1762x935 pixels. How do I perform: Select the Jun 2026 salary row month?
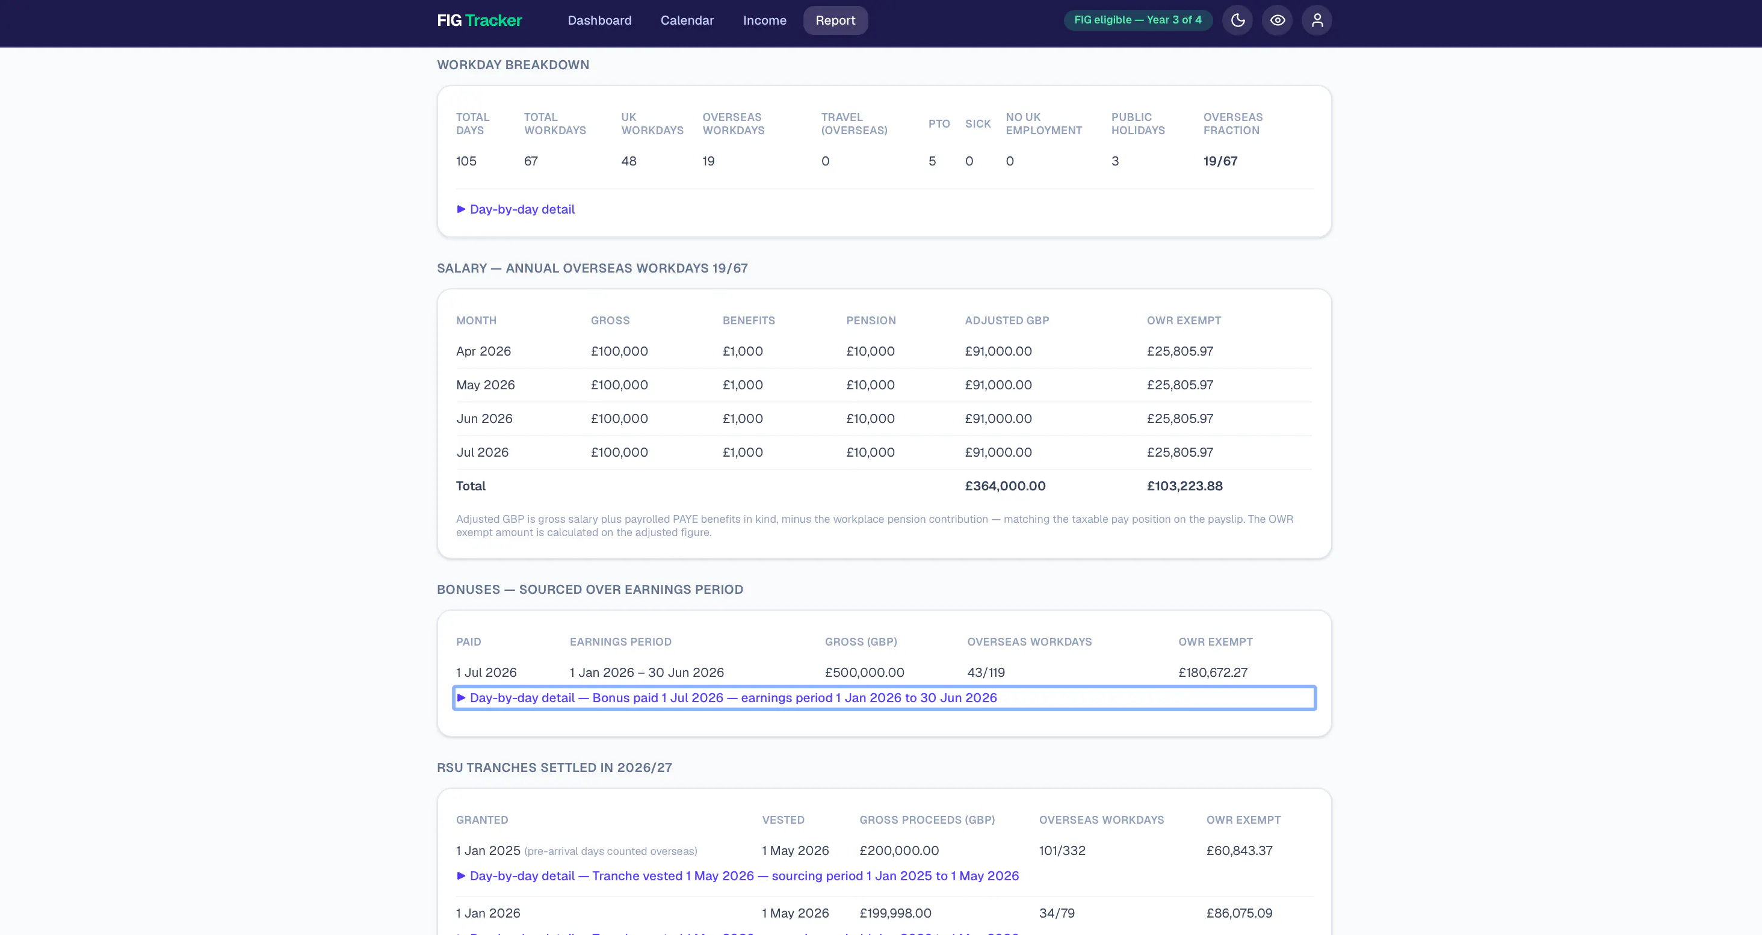coord(484,419)
